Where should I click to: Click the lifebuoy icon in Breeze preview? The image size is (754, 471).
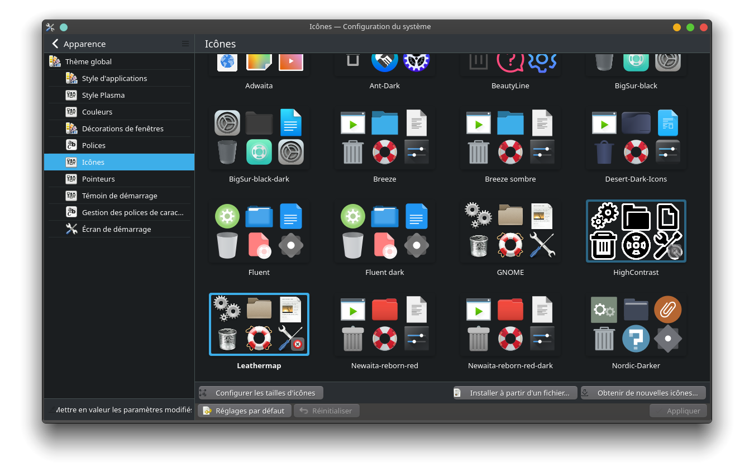385,151
